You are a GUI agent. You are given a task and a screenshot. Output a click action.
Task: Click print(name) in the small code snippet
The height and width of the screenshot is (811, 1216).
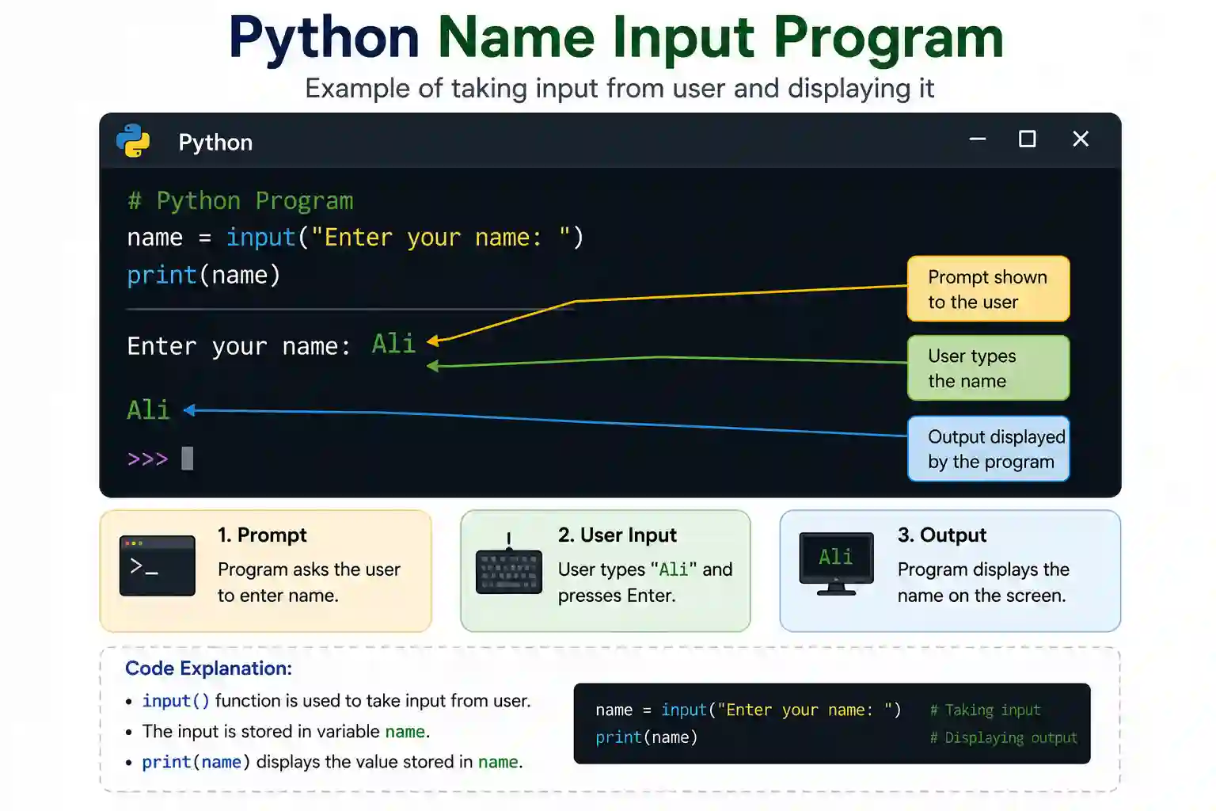(x=647, y=737)
